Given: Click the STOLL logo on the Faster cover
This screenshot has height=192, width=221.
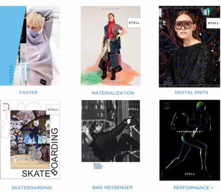Looking at the screenshot, I should (53, 17).
